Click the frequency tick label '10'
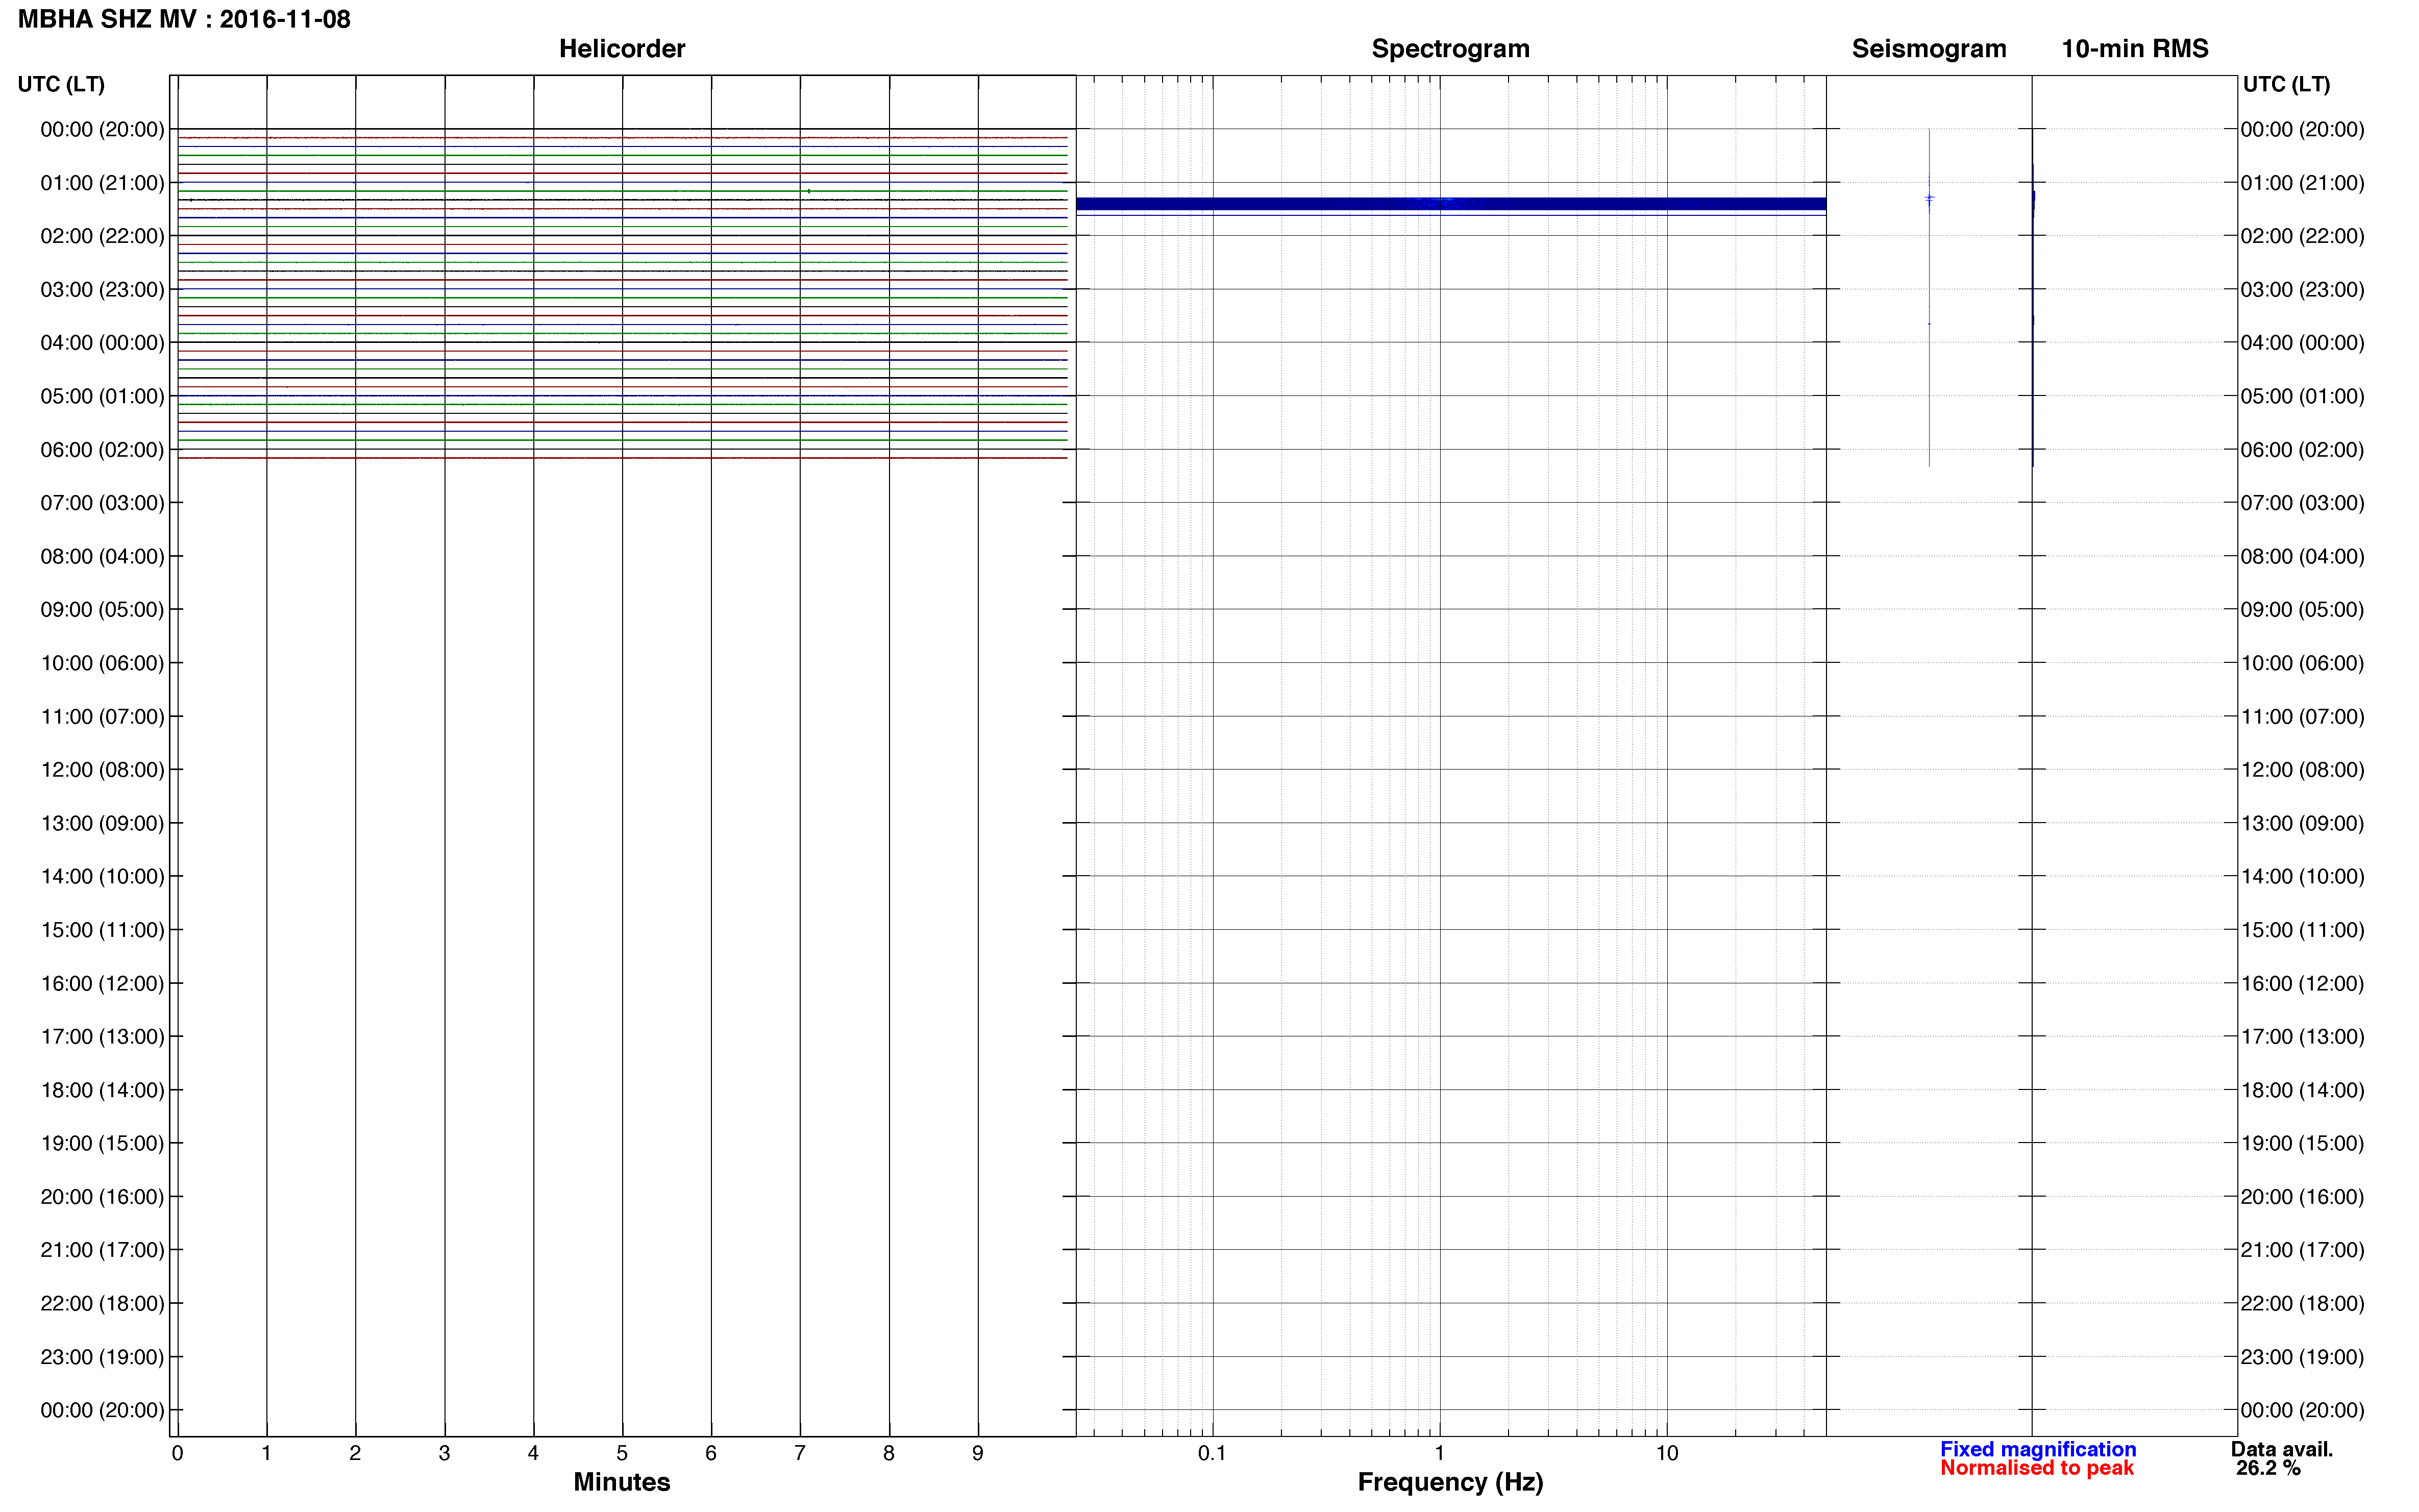The height and width of the screenshot is (1512, 2419). 1667,1454
